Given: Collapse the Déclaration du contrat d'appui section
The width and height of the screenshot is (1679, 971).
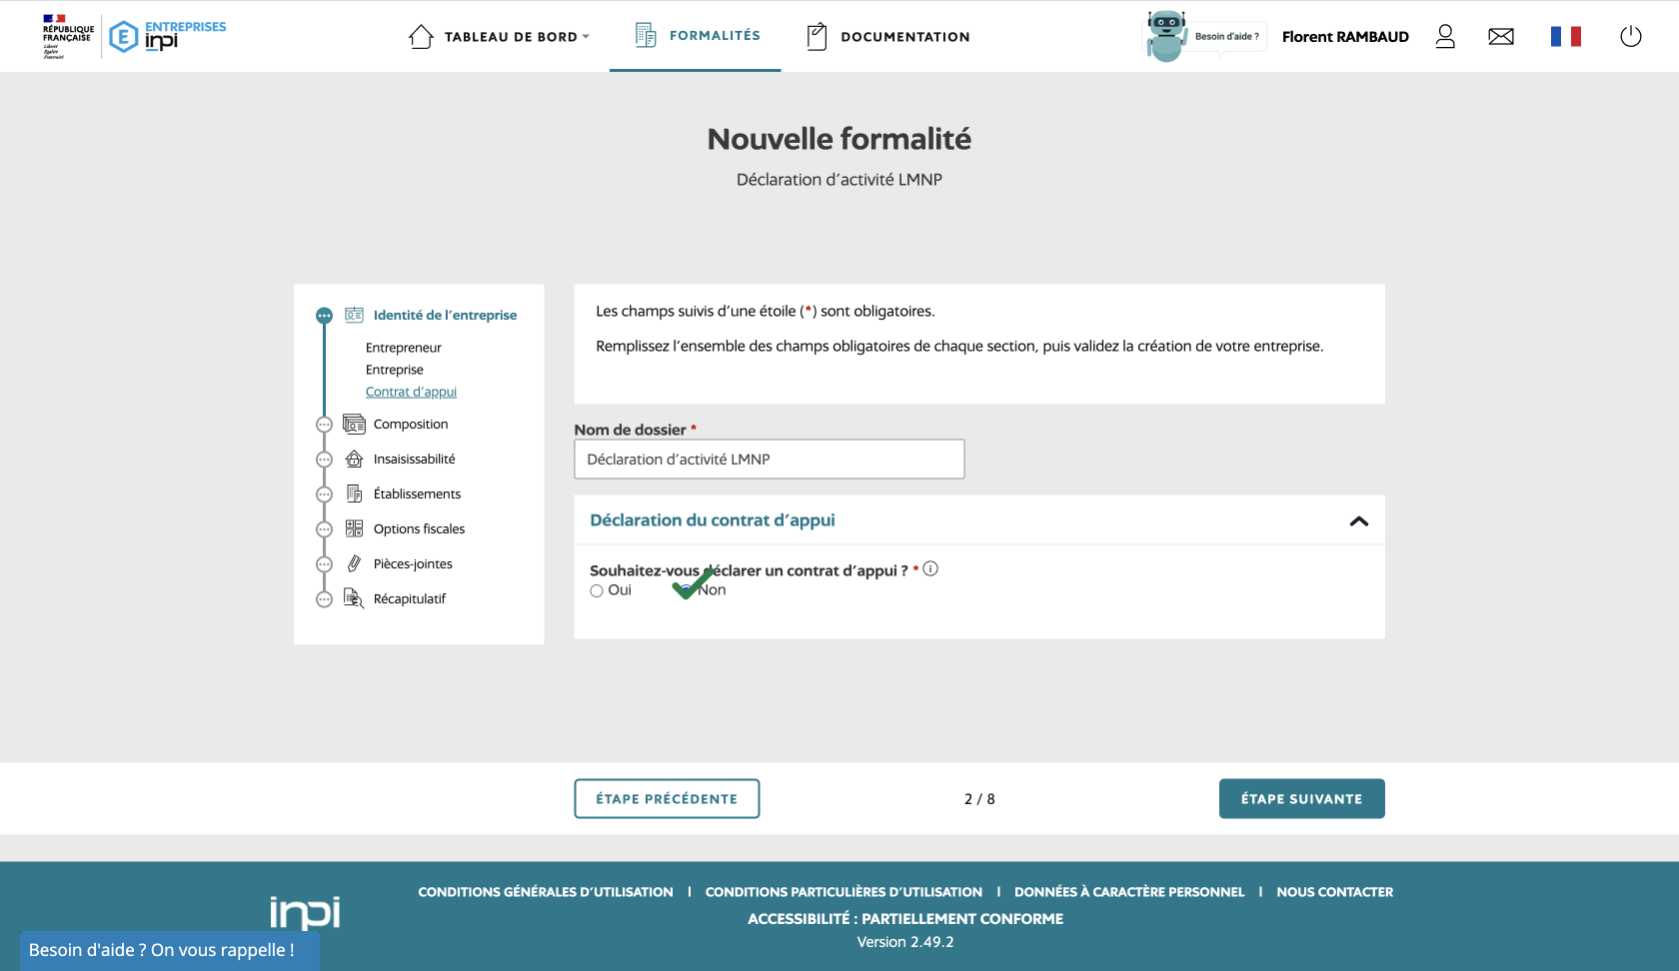Looking at the screenshot, I should [x=1359, y=521].
